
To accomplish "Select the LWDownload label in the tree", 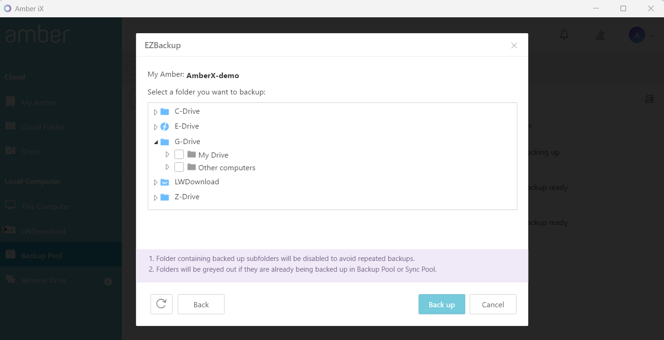I will click(197, 181).
